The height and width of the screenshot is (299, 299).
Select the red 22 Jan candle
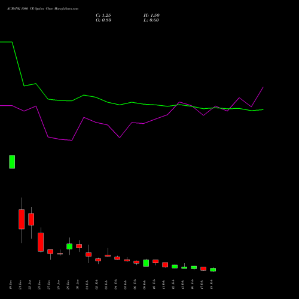[x=31, y=219]
